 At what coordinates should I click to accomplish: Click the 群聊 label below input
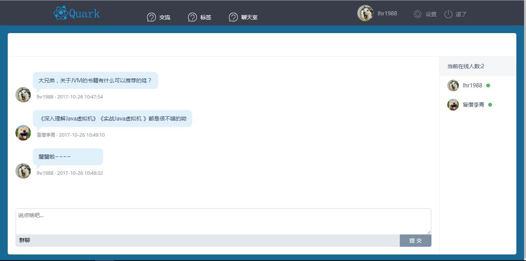coord(25,240)
